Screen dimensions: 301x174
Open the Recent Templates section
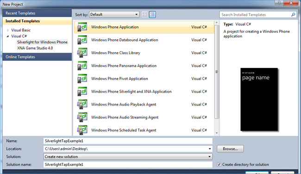(37, 13)
